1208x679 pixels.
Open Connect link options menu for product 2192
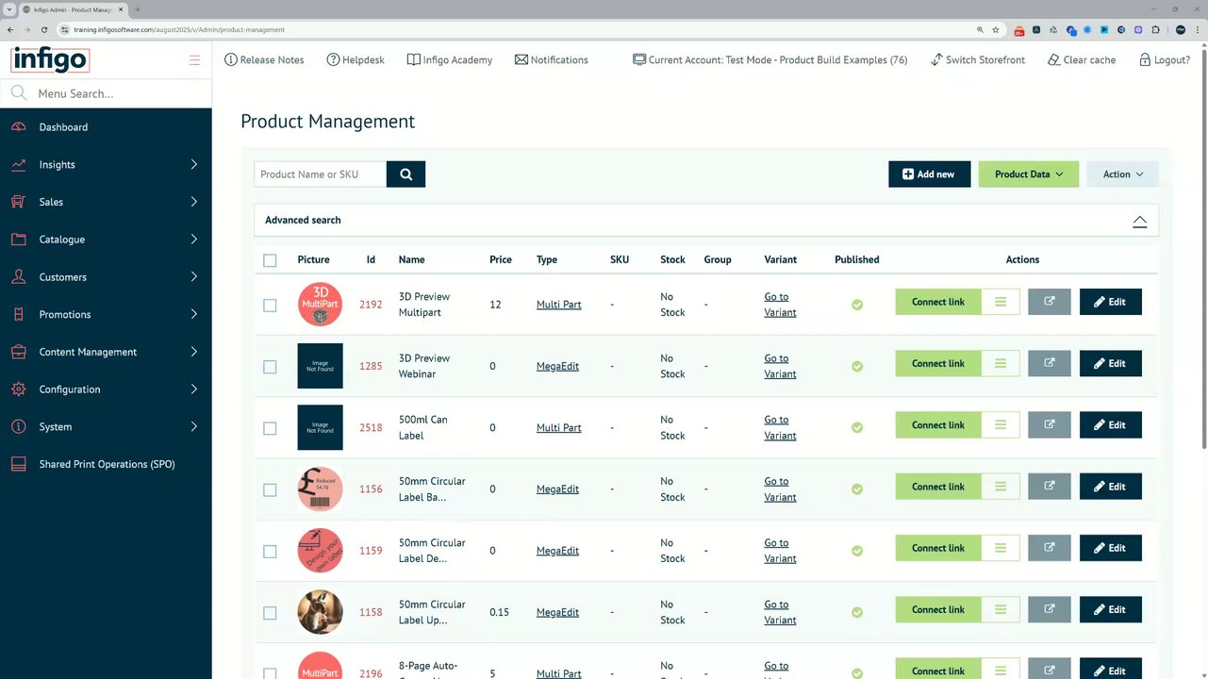pyautogui.click(x=1001, y=302)
